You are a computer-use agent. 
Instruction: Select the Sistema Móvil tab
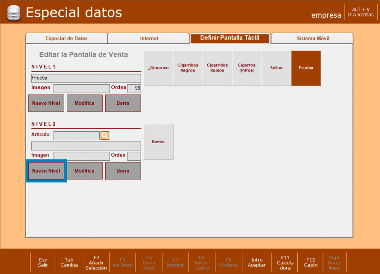[313, 38]
